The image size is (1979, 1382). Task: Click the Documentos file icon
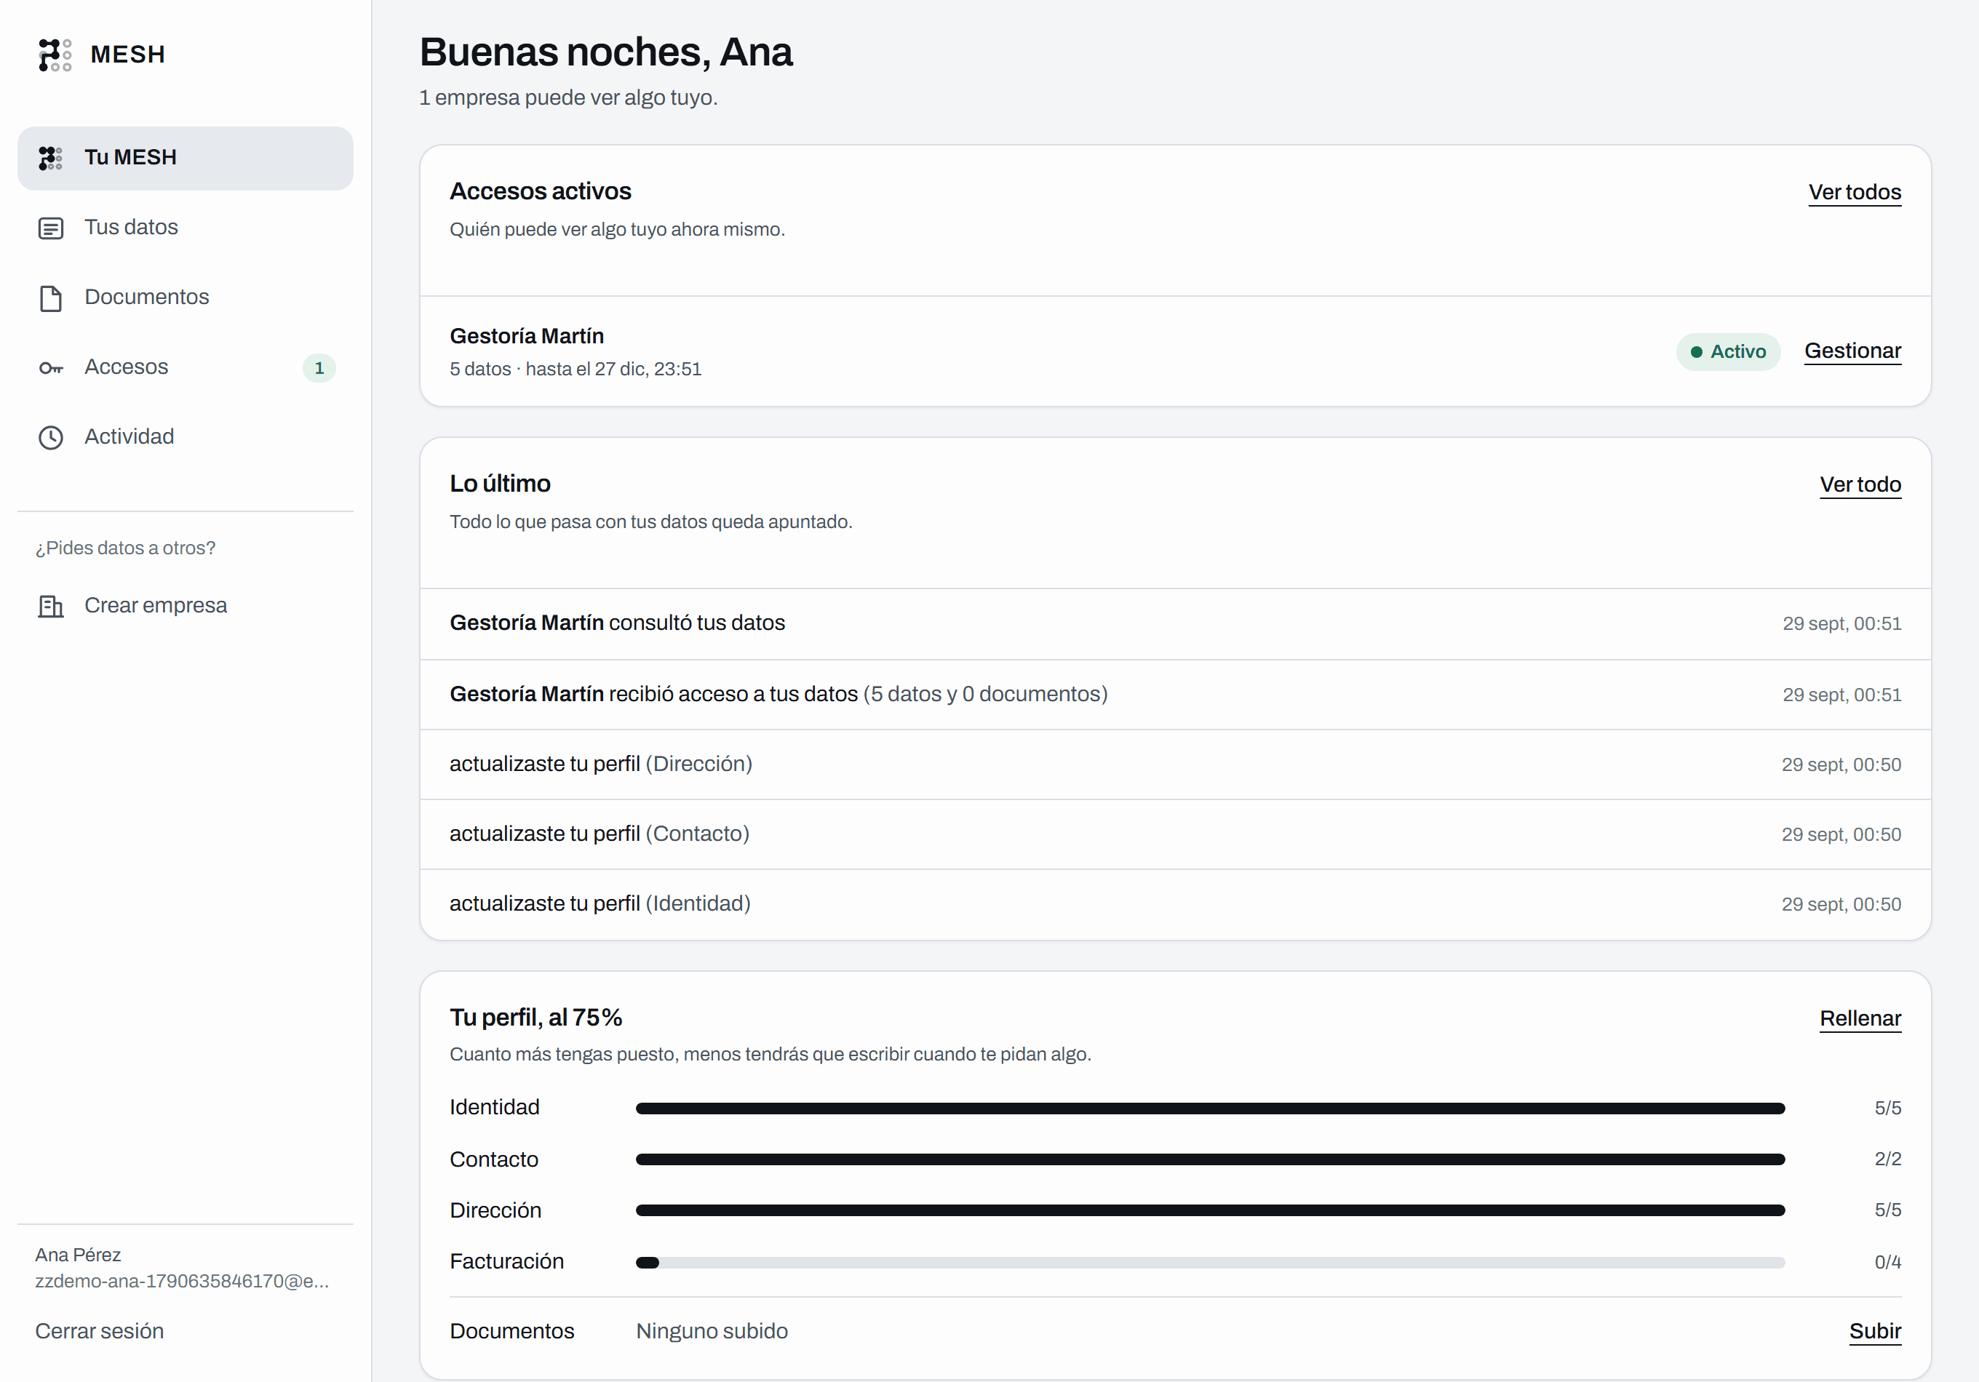(51, 298)
